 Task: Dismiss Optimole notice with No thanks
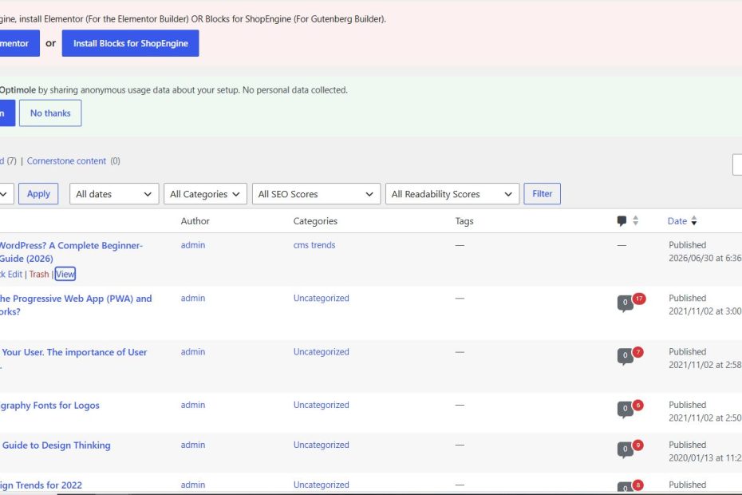[50, 113]
